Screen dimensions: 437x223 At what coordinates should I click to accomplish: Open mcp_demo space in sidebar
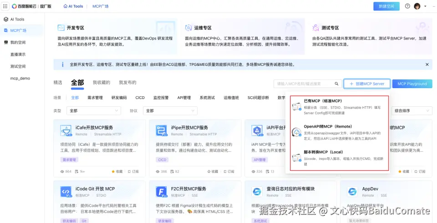pyautogui.click(x=20, y=79)
